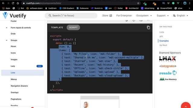193x108 pixels.
Task: Open the Apps bookmarks shortcut
Action: click(x=6, y=8)
